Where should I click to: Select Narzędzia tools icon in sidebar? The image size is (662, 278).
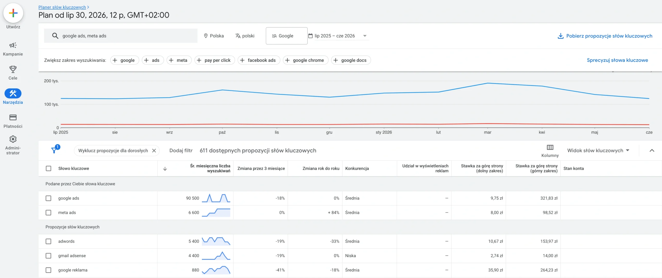click(13, 93)
